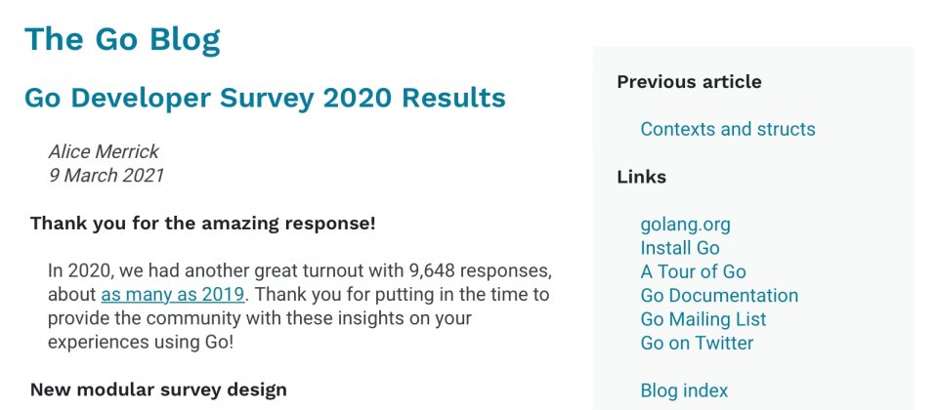938x410 pixels.
Task: Click the "Thank you for the amazing response!" heading
Action: tap(203, 224)
